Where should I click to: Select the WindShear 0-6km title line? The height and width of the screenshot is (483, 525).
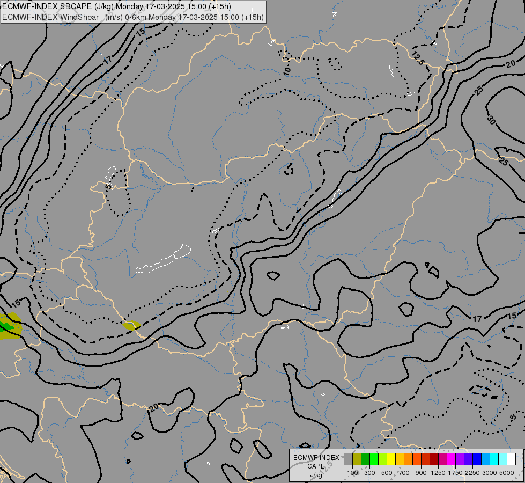133,17
